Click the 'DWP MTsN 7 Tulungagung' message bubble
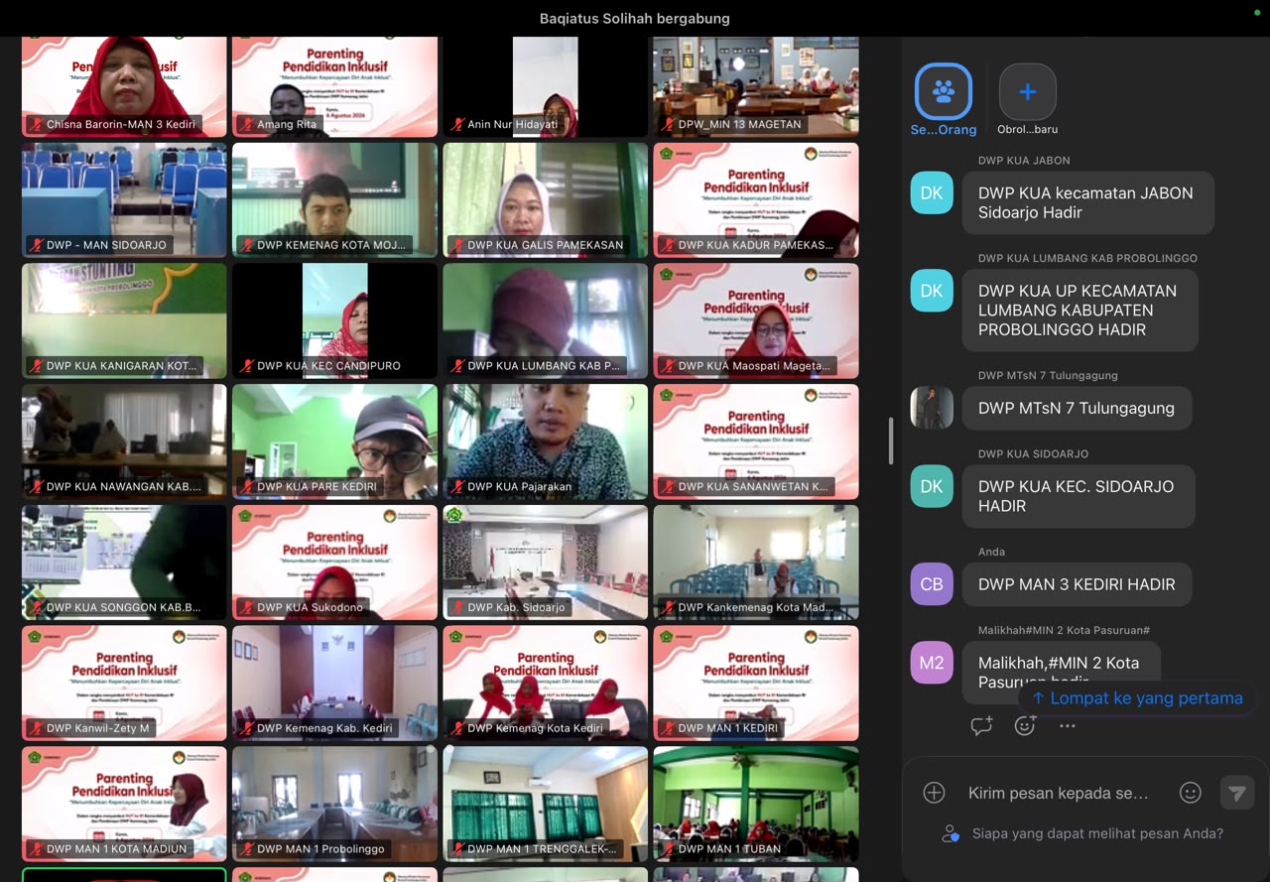 click(x=1077, y=408)
